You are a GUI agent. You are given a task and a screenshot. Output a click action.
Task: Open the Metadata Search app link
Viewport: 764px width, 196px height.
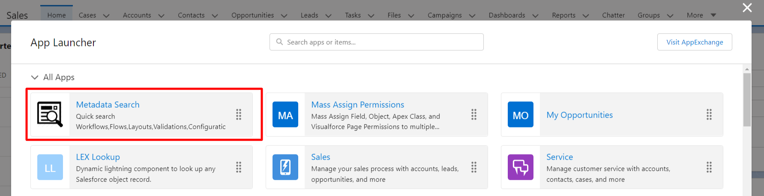pyautogui.click(x=108, y=105)
